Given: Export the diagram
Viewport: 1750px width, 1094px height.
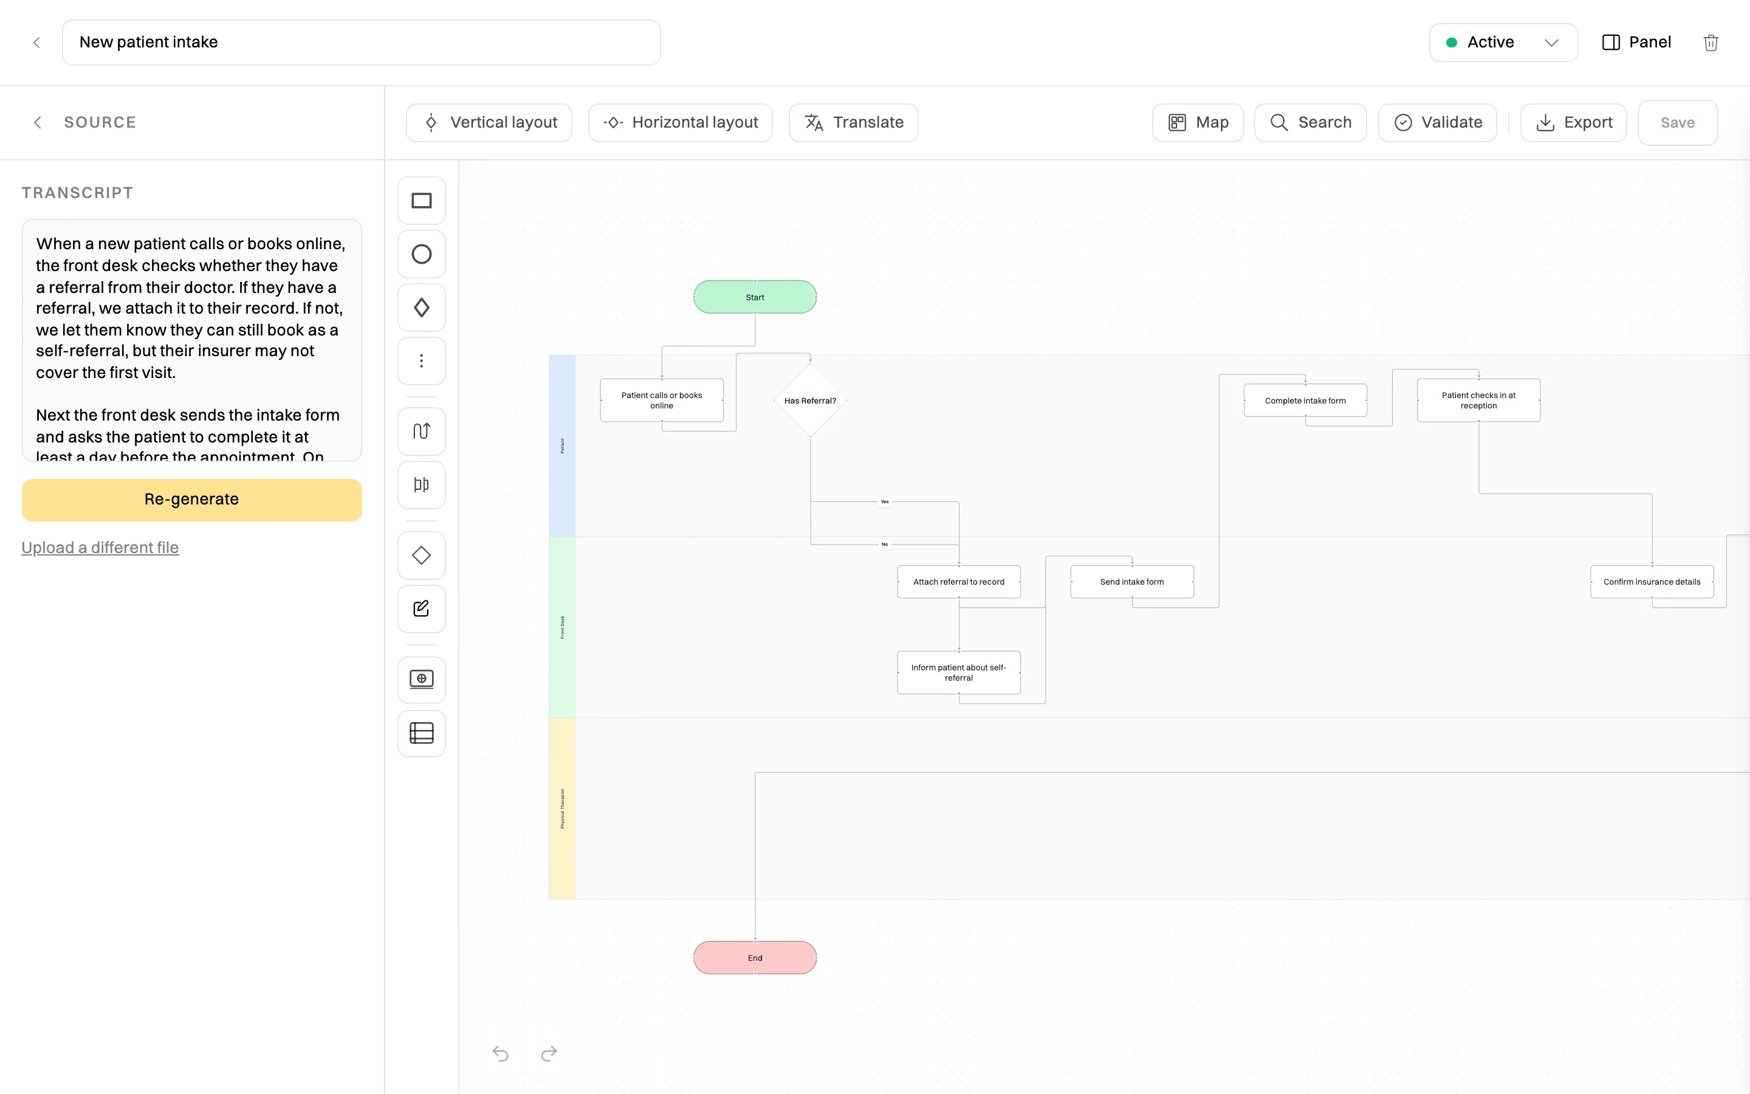Looking at the screenshot, I should (1574, 122).
